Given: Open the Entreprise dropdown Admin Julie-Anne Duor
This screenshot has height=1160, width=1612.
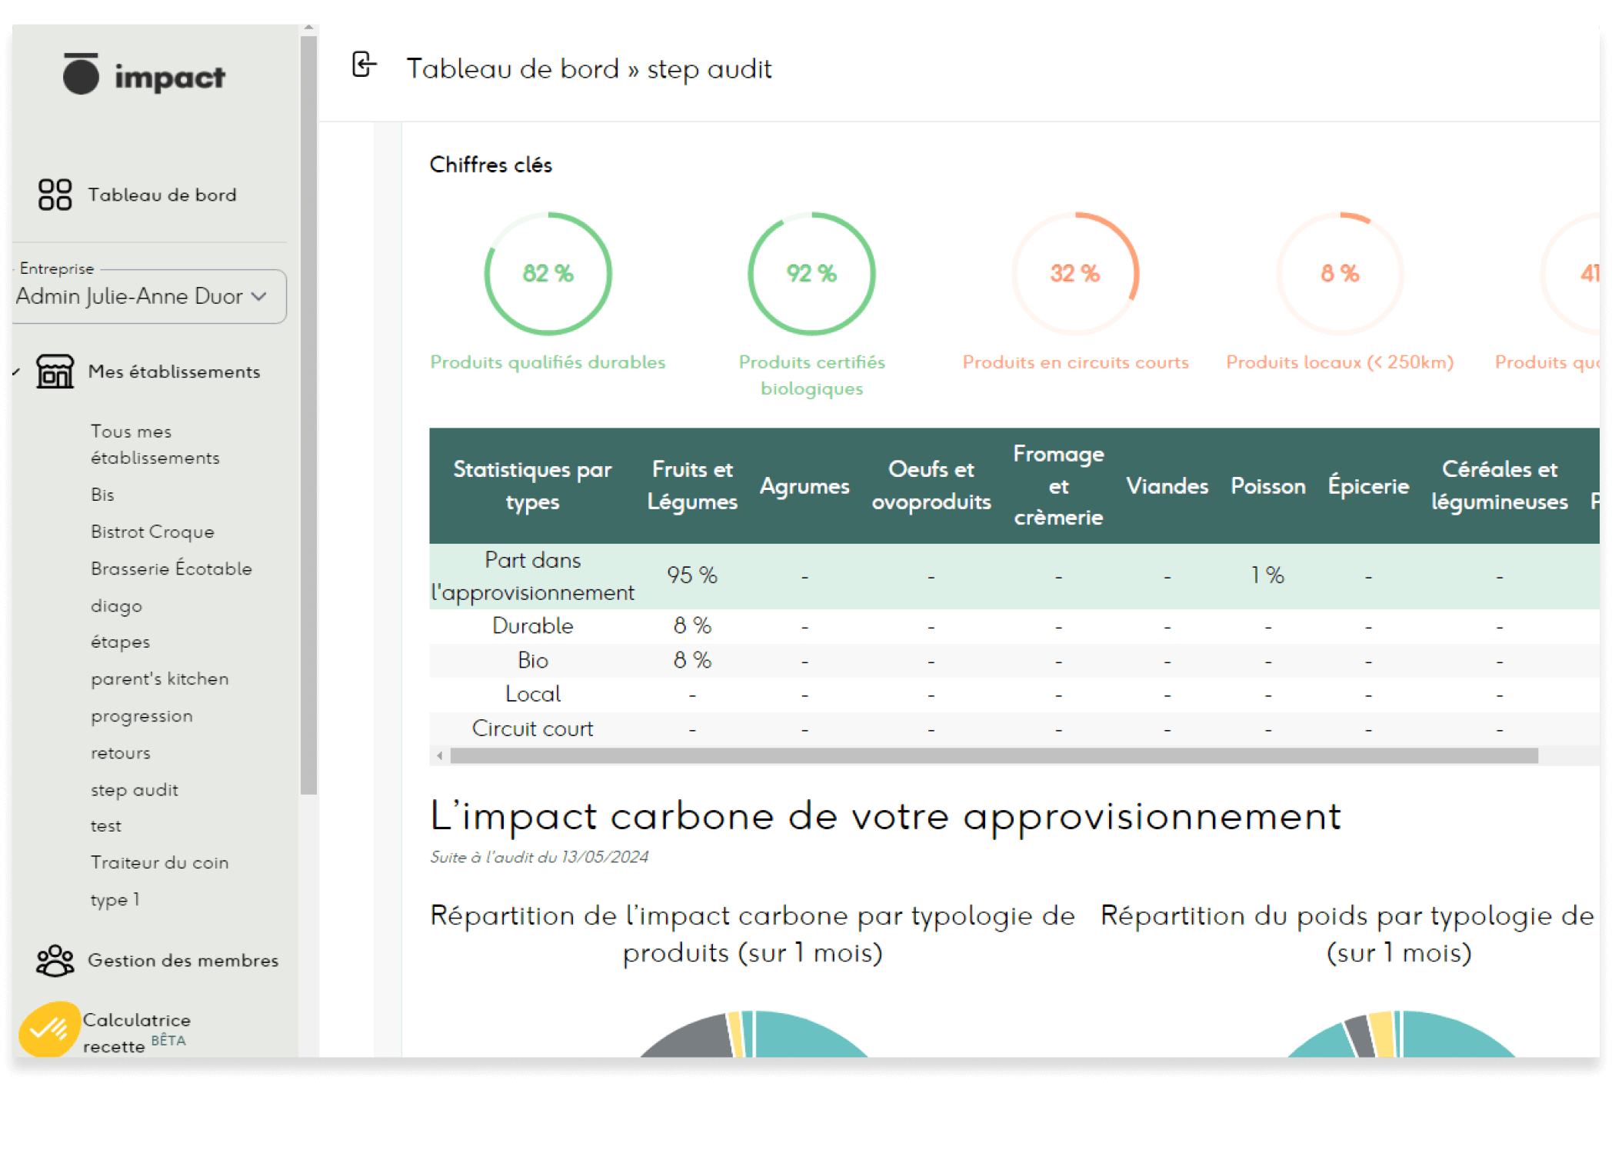Looking at the screenshot, I should (x=150, y=296).
